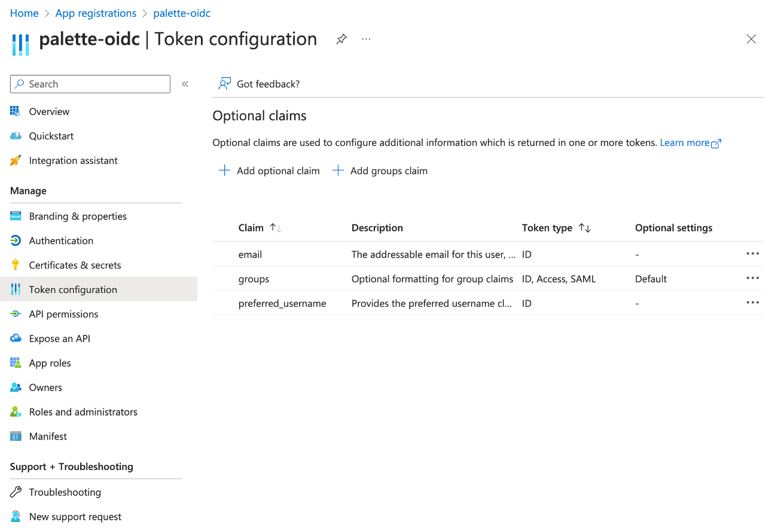Screen dimensions: 775x531
Task: Open Roles and administrators page
Action: [x=83, y=412]
